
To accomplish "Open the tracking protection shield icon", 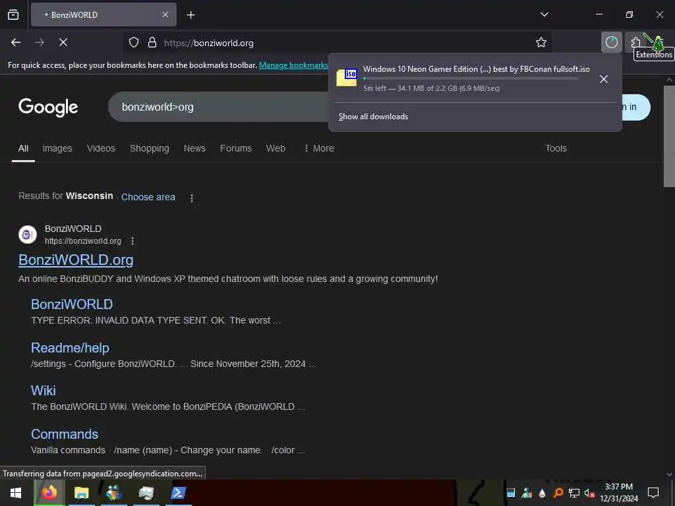I will click(134, 43).
